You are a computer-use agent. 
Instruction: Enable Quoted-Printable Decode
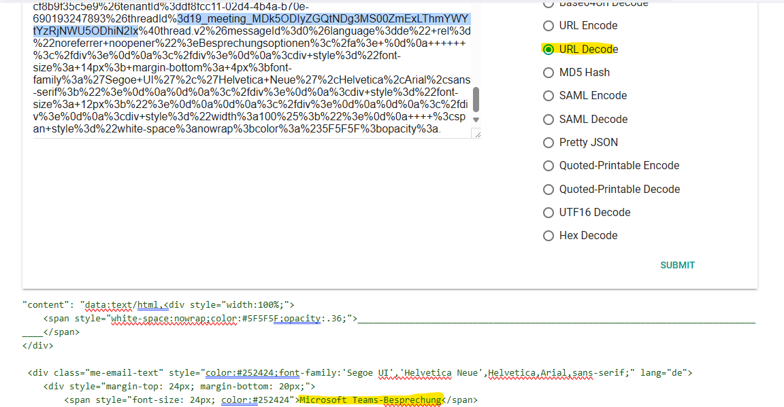548,189
